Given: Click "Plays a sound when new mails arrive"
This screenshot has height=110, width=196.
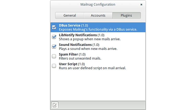Looking at the screenshot, I should point(88,49).
